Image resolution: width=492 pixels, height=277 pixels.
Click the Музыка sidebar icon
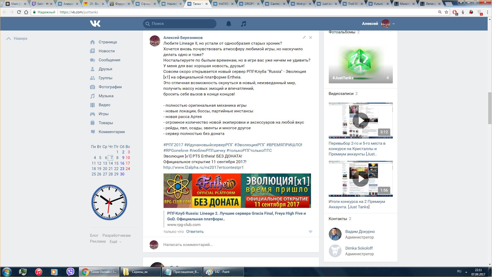click(x=93, y=96)
